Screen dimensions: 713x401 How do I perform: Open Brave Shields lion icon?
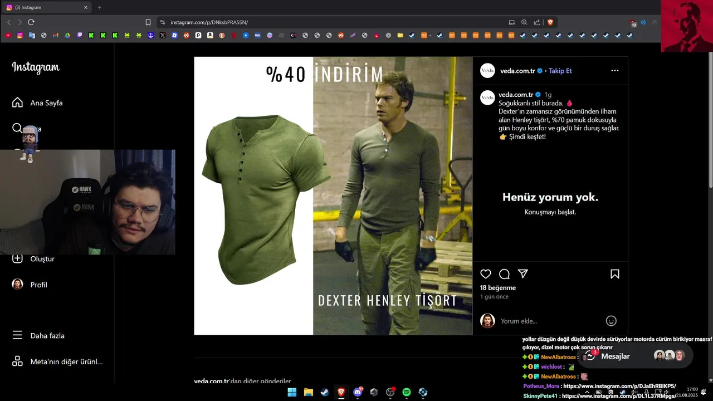coord(550,22)
